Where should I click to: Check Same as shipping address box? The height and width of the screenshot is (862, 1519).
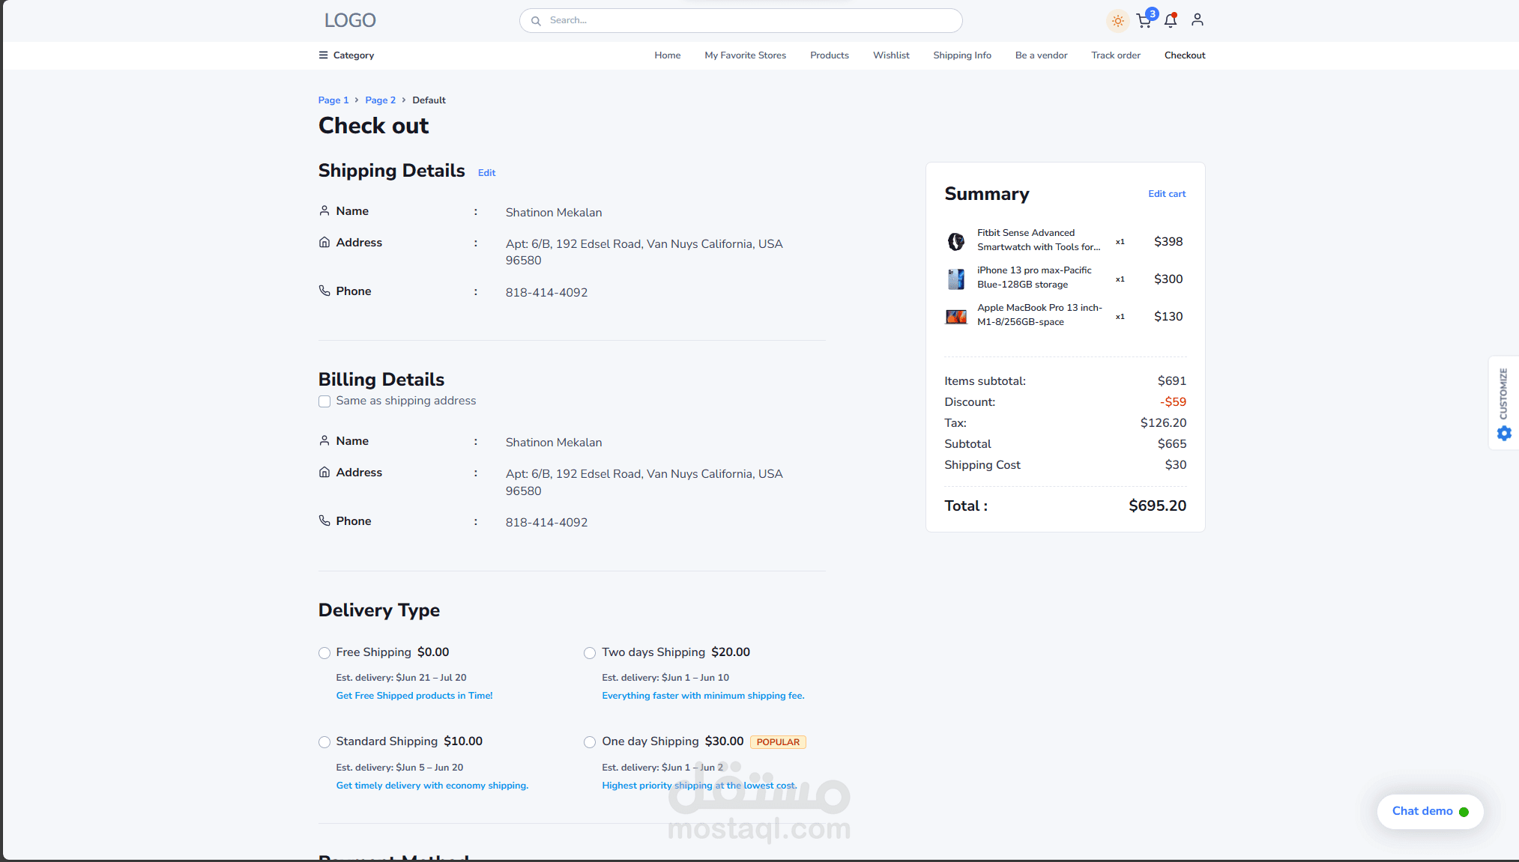point(324,401)
